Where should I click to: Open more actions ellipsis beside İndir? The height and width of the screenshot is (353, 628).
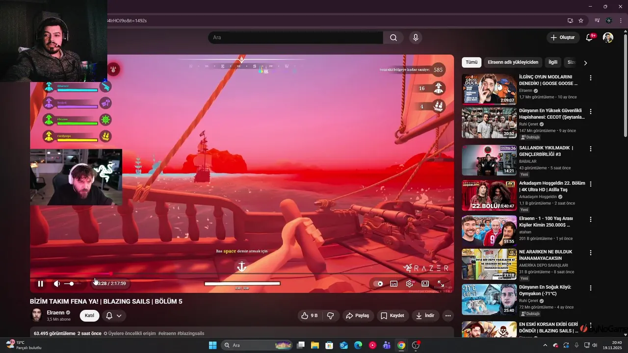448,316
